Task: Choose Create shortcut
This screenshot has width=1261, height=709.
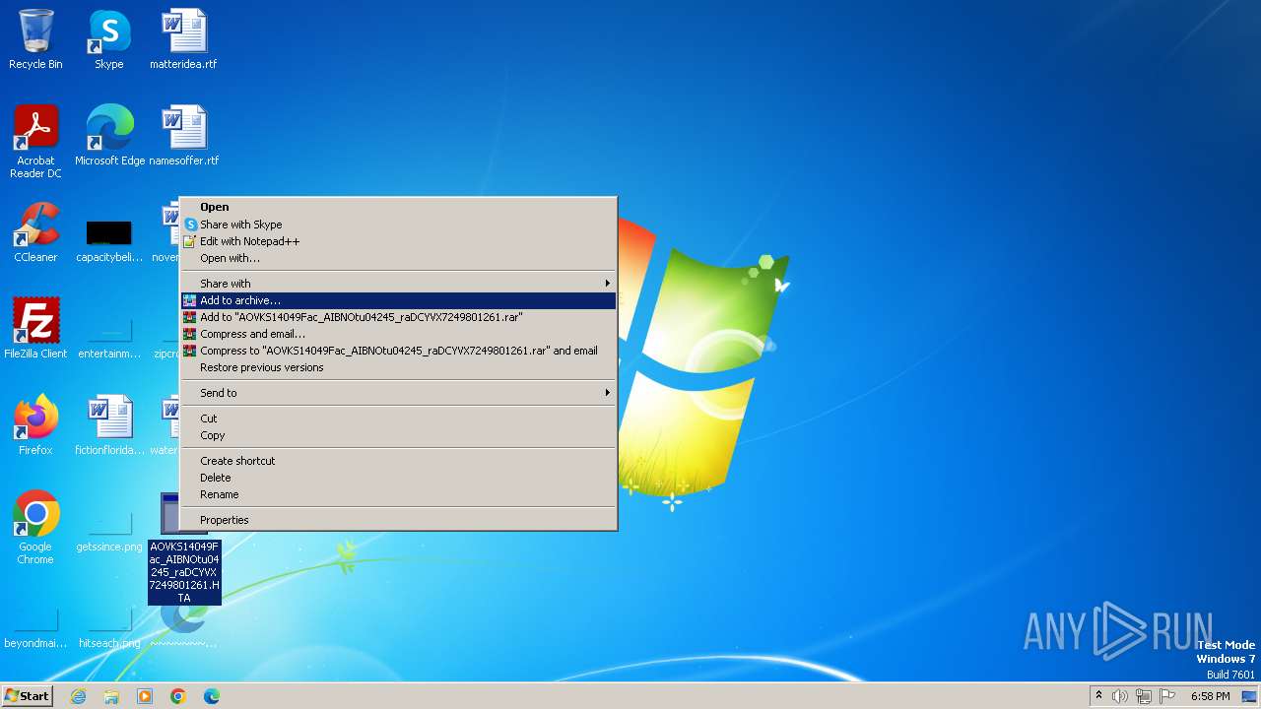Action: point(398,461)
